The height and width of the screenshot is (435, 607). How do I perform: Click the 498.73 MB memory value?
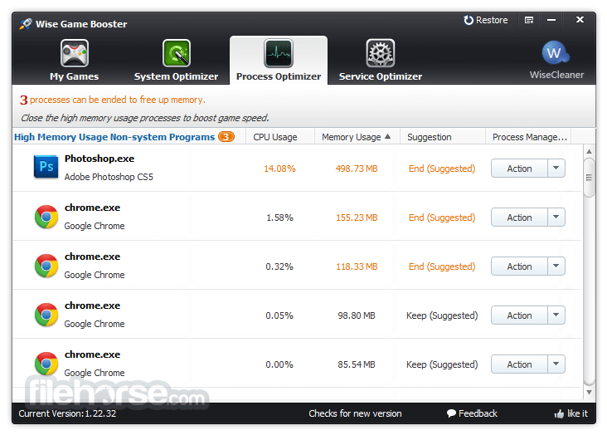point(356,169)
